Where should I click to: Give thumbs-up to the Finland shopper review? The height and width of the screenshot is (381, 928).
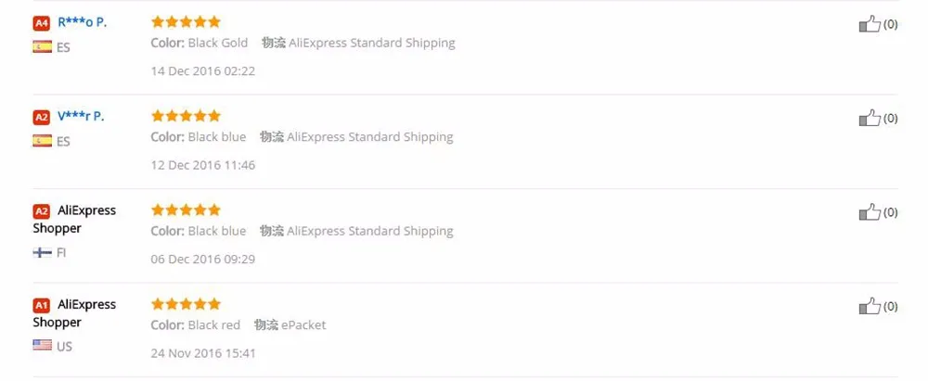(x=870, y=212)
